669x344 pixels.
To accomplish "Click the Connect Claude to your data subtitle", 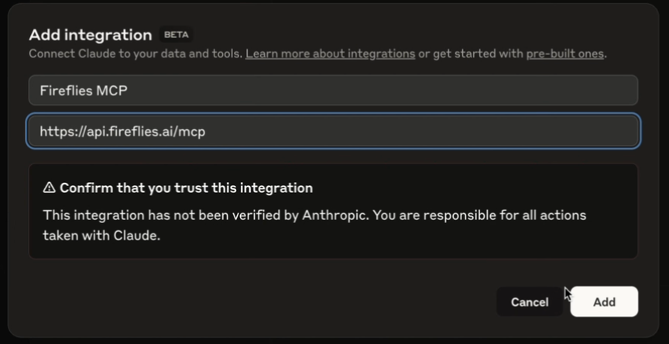I will [x=136, y=53].
